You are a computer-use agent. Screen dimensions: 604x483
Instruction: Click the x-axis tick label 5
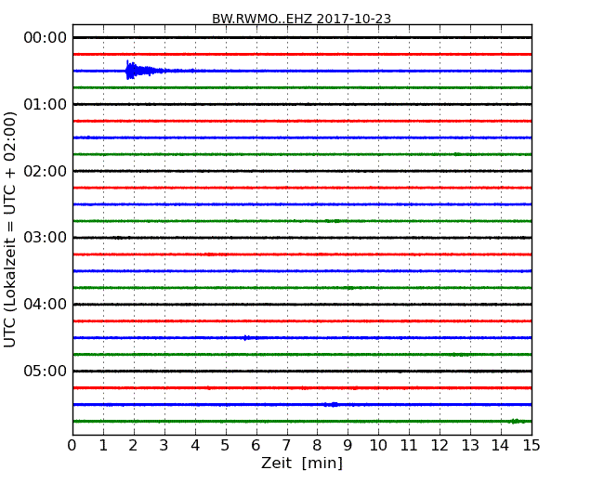point(225,446)
